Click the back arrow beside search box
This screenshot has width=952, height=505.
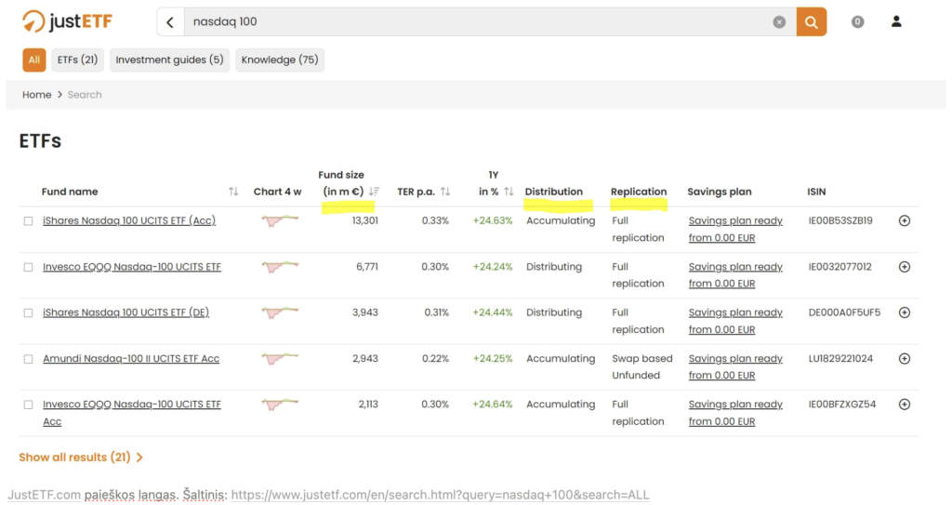pyautogui.click(x=171, y=22)
